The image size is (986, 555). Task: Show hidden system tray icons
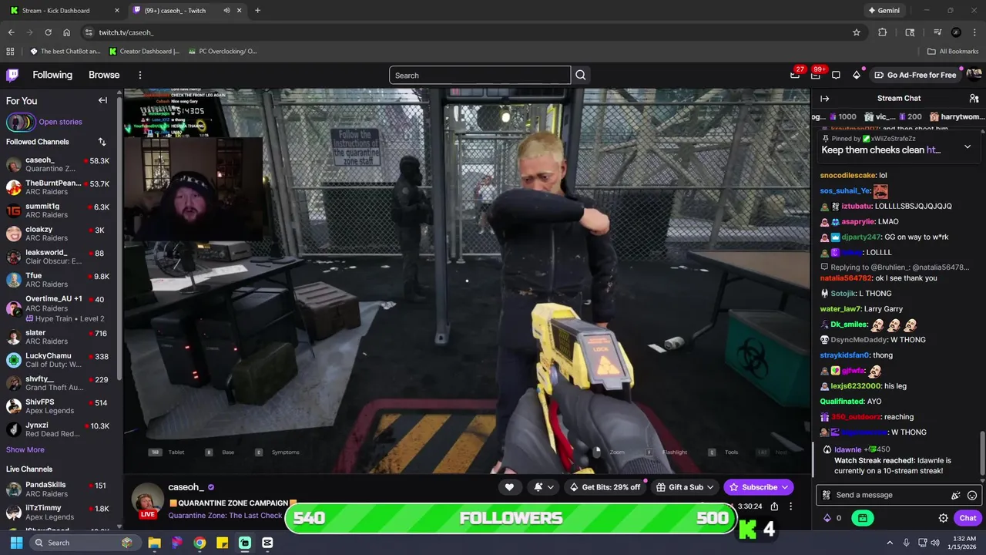[x=890, y=543]
